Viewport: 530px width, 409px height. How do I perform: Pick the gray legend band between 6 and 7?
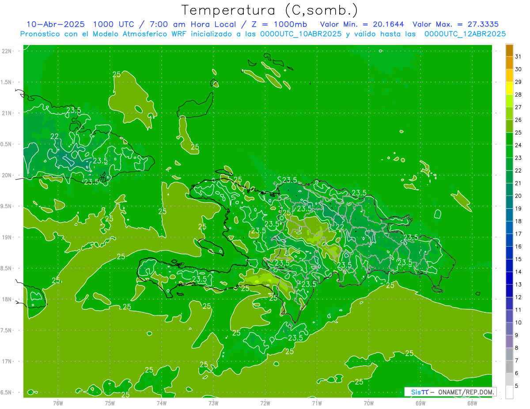pos(509,367)
